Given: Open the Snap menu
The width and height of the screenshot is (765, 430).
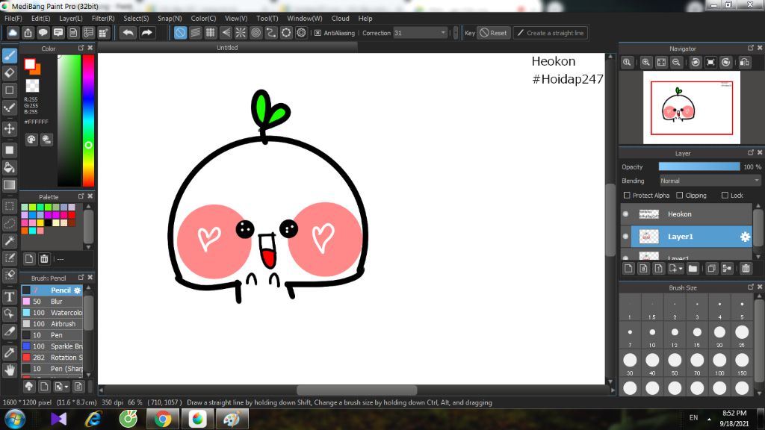Looking at the screenshot, I should (170, 18).
